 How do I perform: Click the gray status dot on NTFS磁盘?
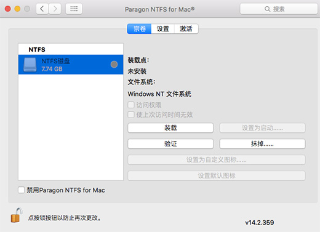114,65
